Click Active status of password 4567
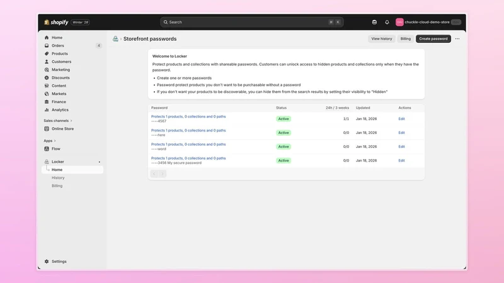 coord(283,119)
